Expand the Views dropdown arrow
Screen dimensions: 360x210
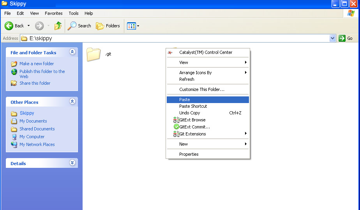[x=138, y=26]
